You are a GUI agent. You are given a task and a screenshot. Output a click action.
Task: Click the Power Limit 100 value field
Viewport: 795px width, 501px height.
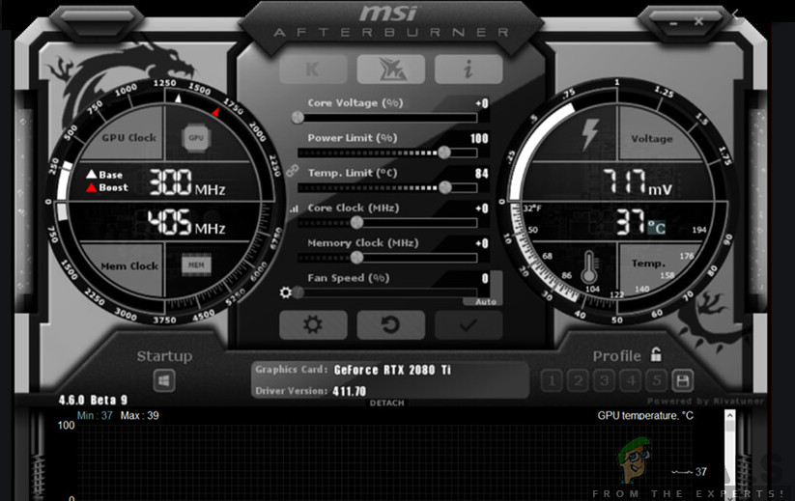[479, 138]
